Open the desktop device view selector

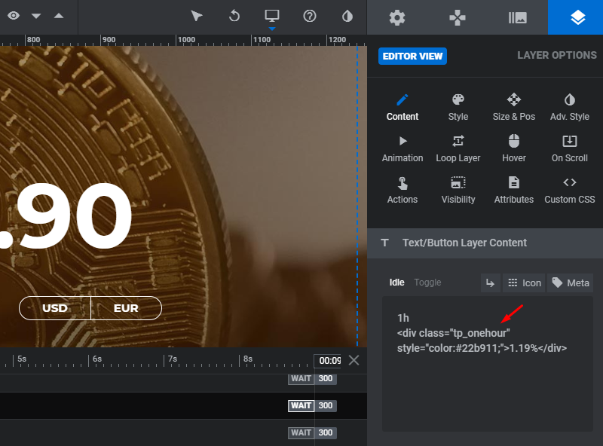point(272,16)
